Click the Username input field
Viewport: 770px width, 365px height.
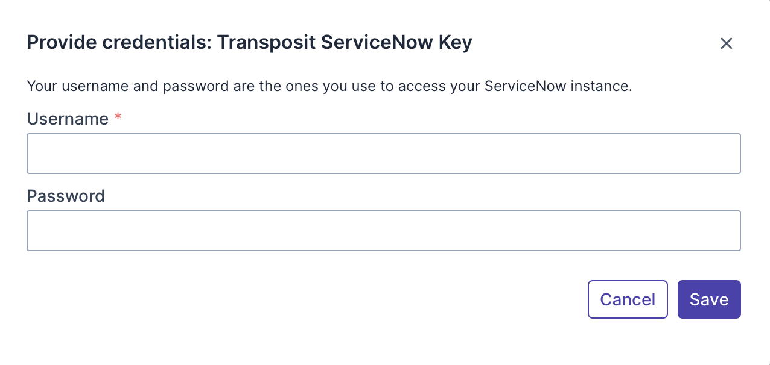click(383, 154)
